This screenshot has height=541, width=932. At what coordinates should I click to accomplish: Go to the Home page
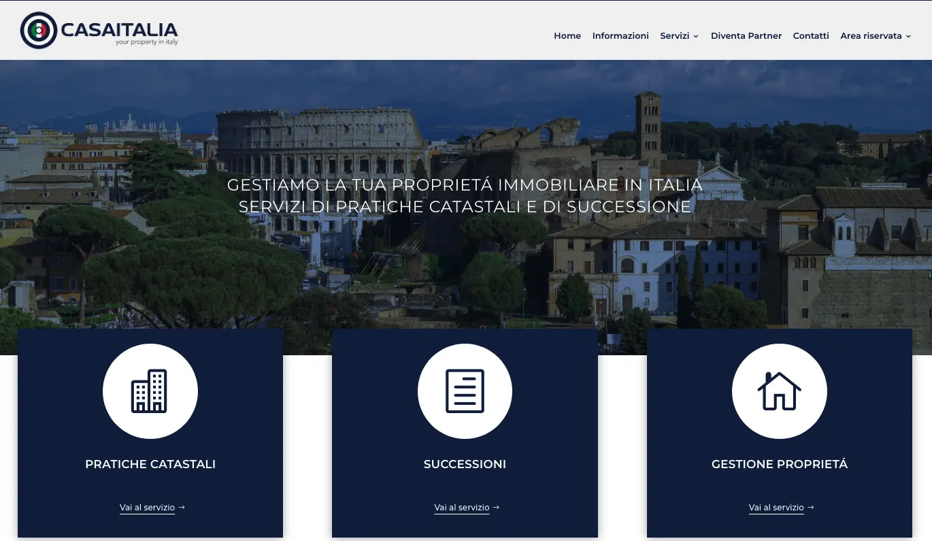(567, 36)
